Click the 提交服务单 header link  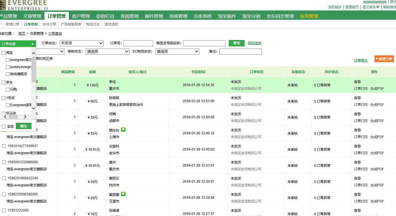pos(371,7)
